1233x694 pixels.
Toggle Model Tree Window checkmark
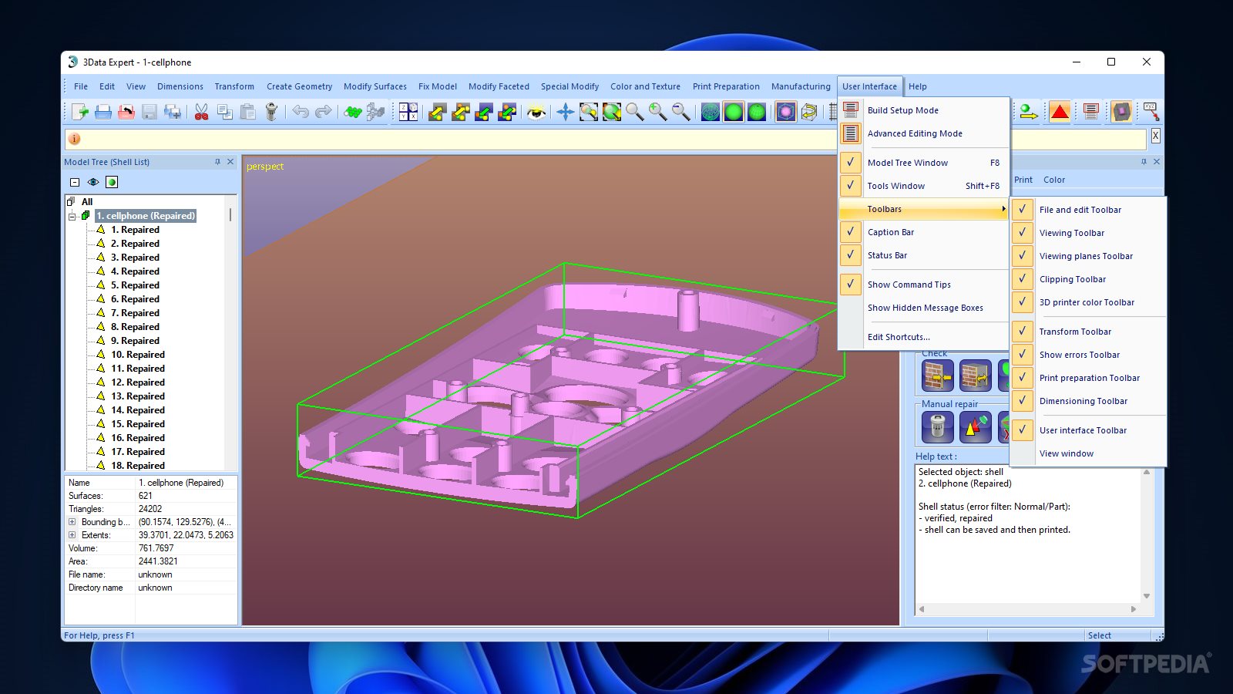(850, 163)
